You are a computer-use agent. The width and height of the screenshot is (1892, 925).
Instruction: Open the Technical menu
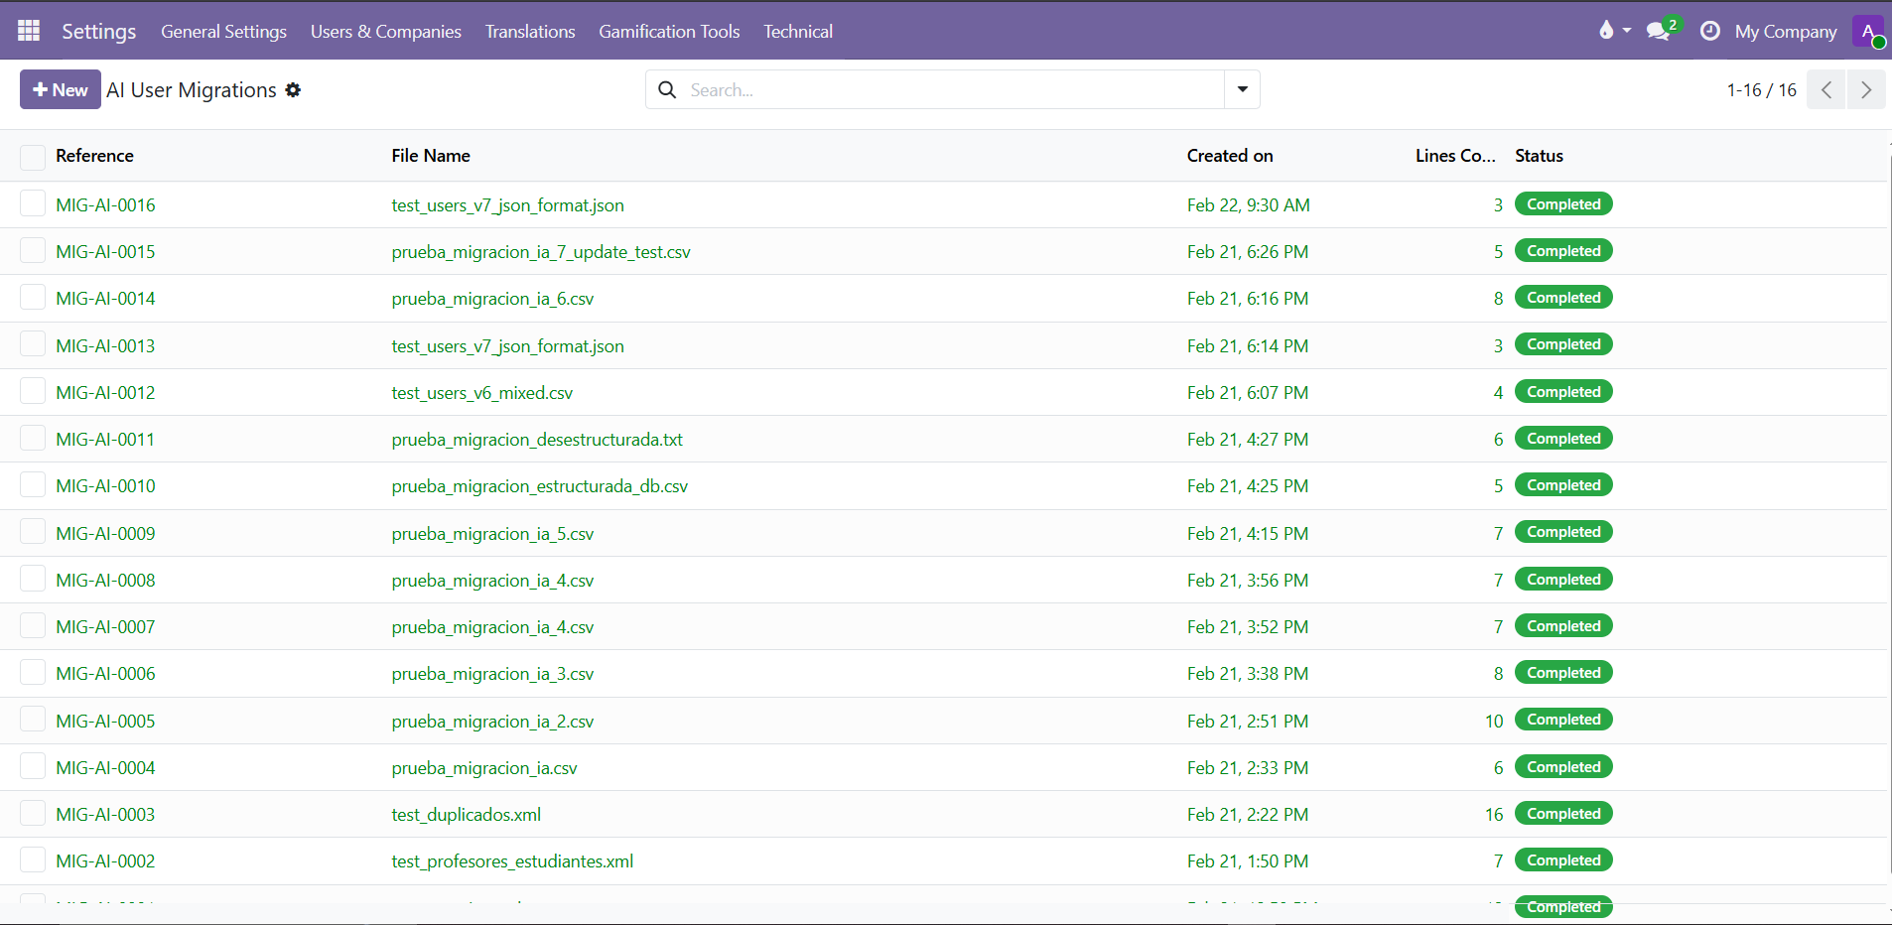pyautogui.click(x=797, y=32)
